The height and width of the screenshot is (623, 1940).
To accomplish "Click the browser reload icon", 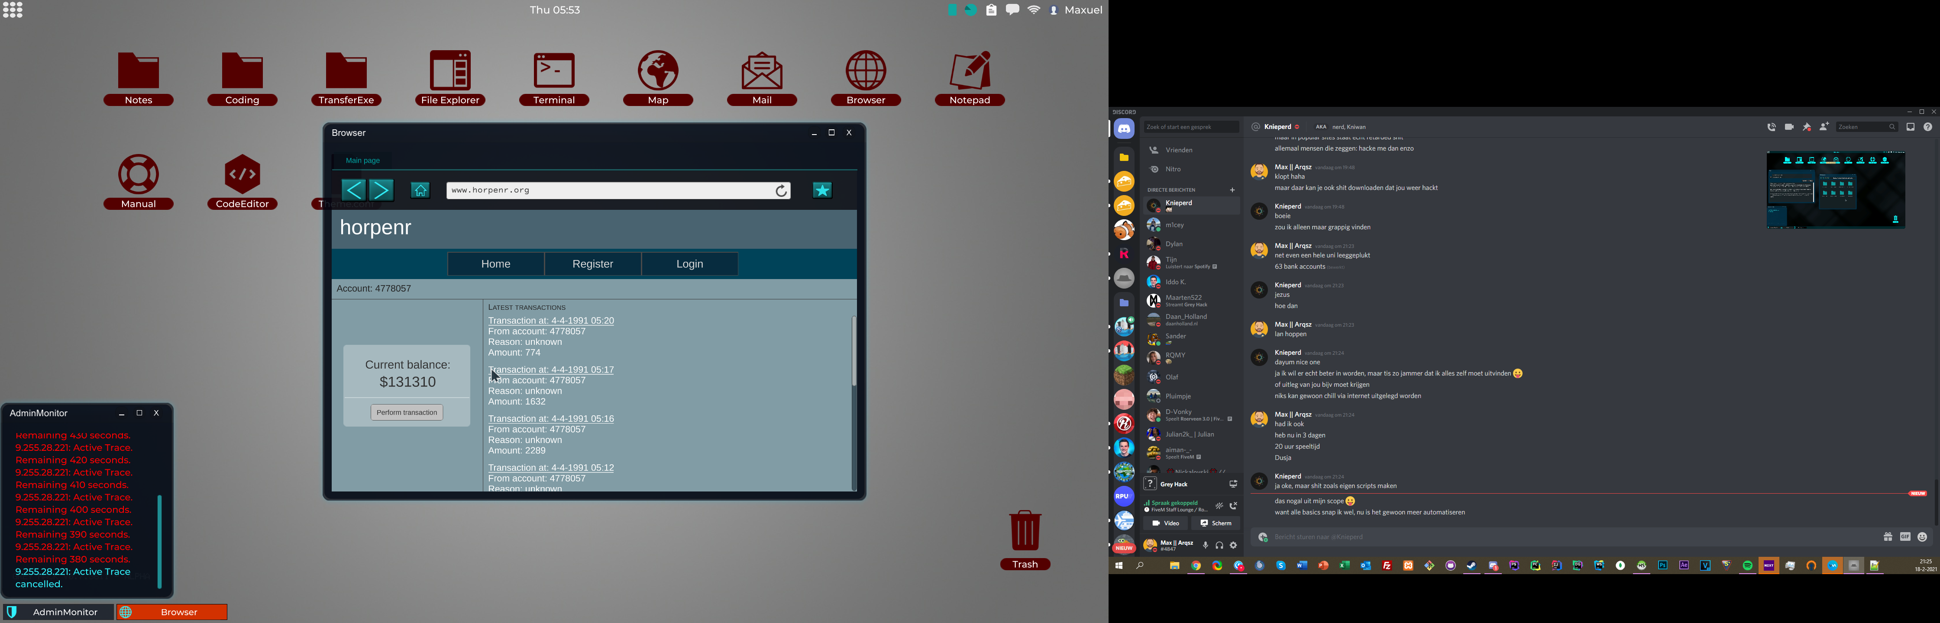I will [x=782, y=190].
